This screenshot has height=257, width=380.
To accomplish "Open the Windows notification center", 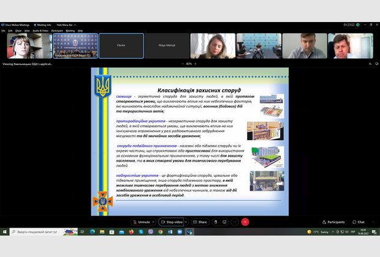I will 374,232.
